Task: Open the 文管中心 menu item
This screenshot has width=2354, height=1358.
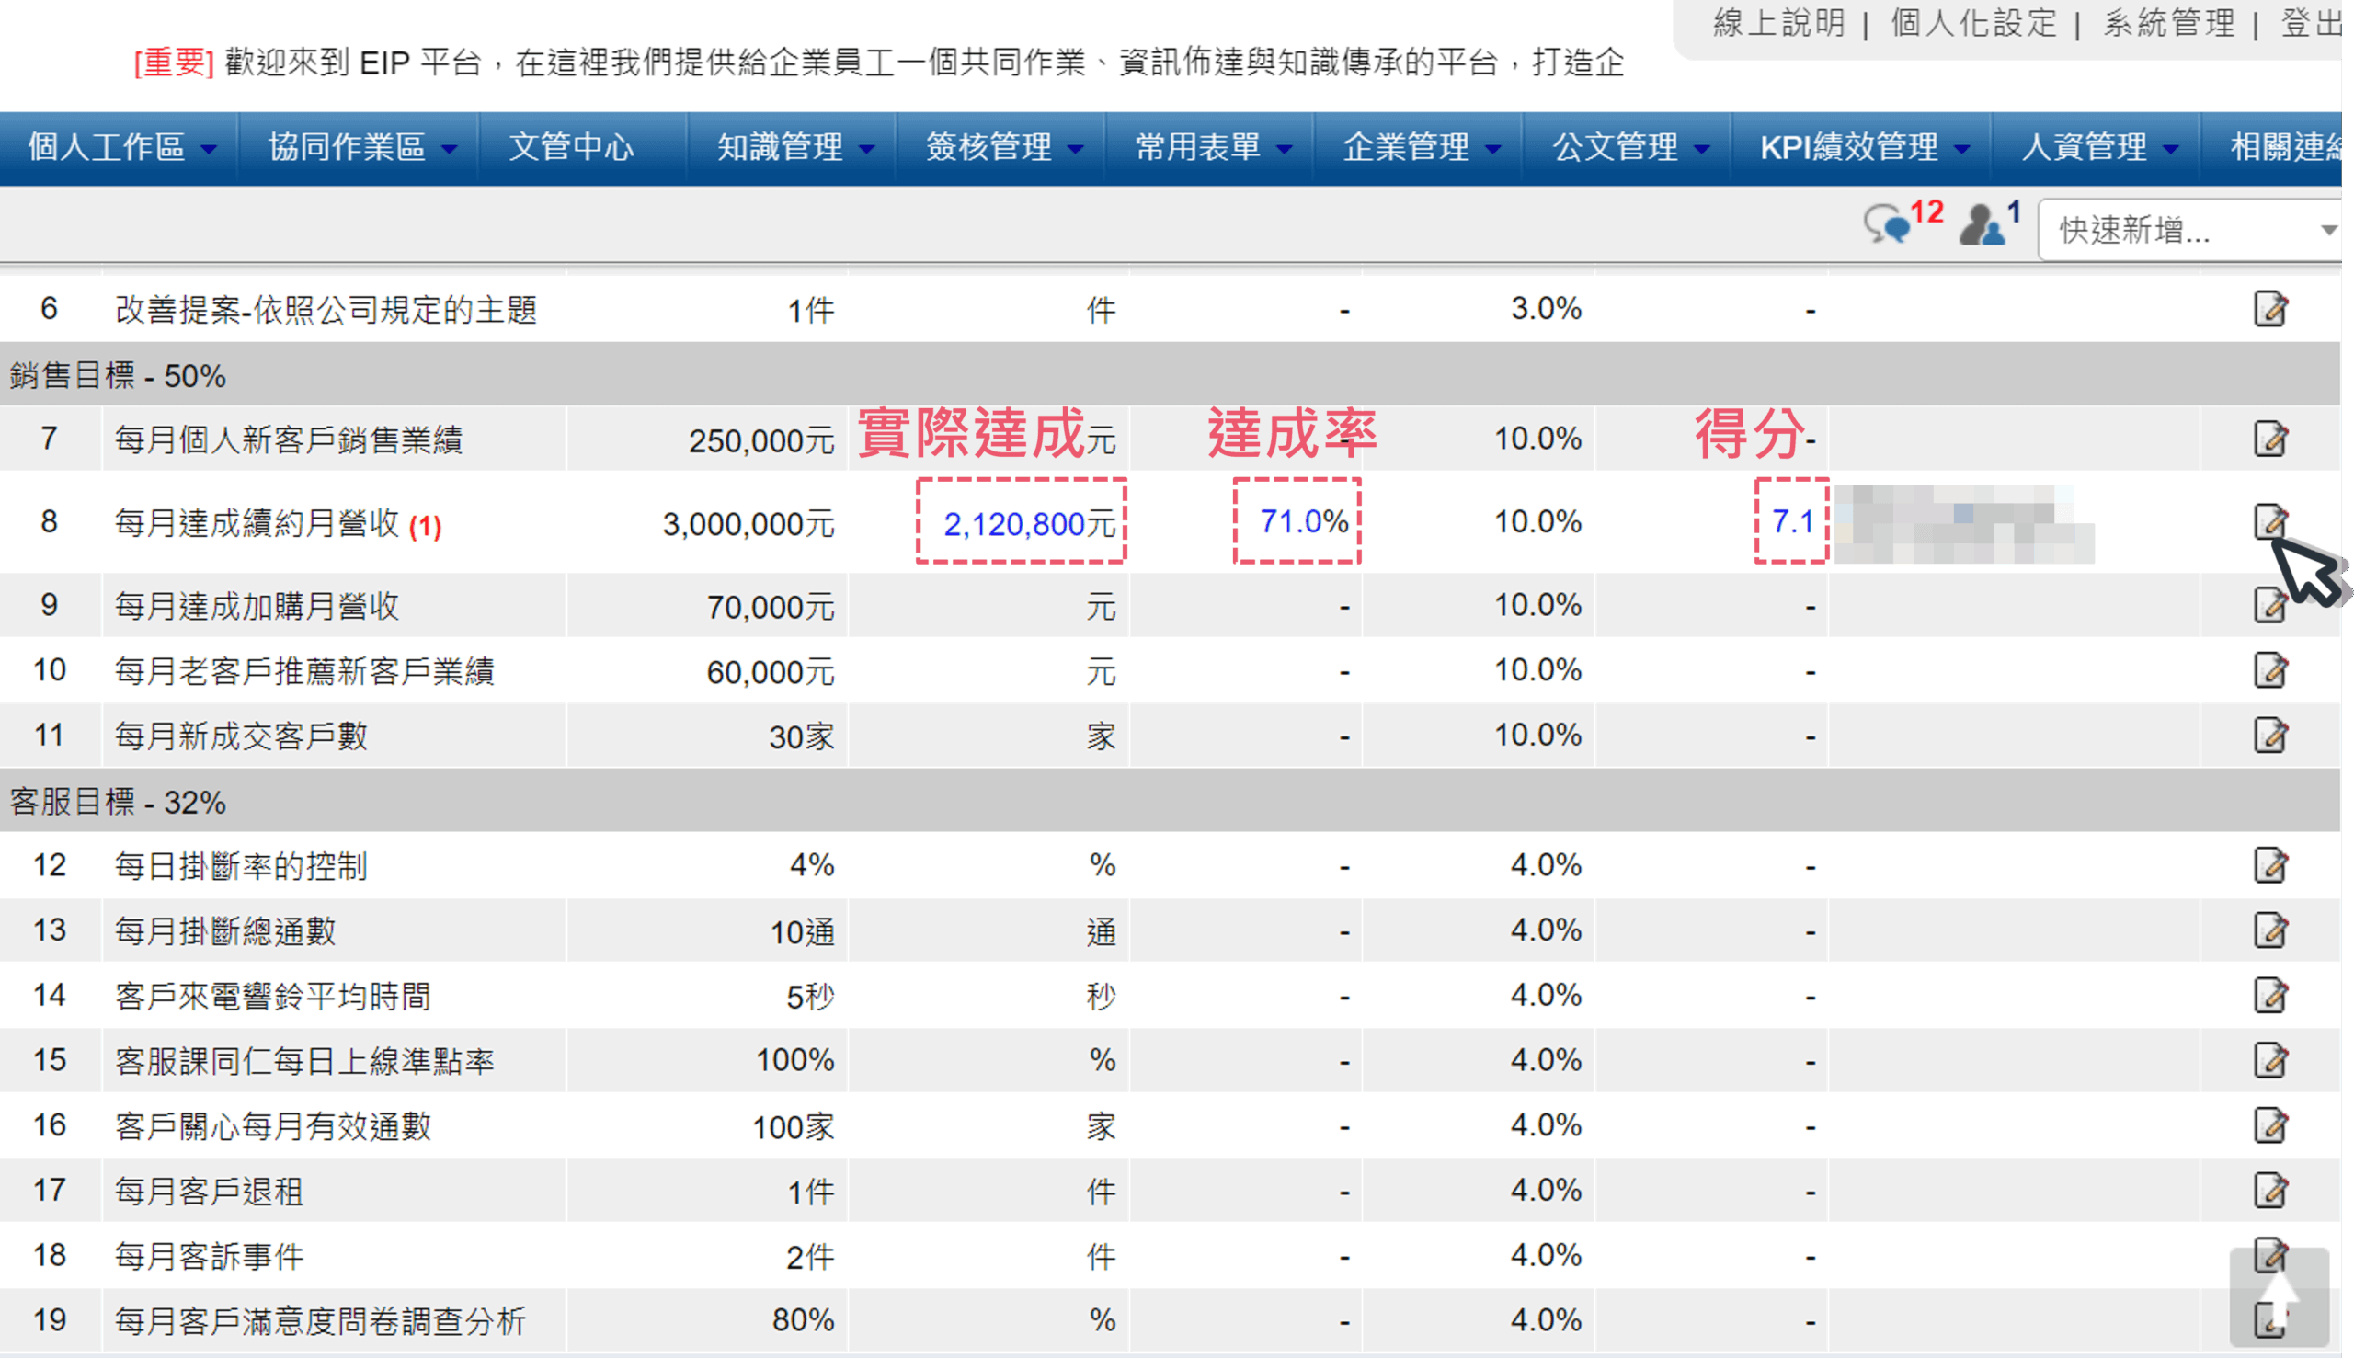Action: [x=571, y=147]
